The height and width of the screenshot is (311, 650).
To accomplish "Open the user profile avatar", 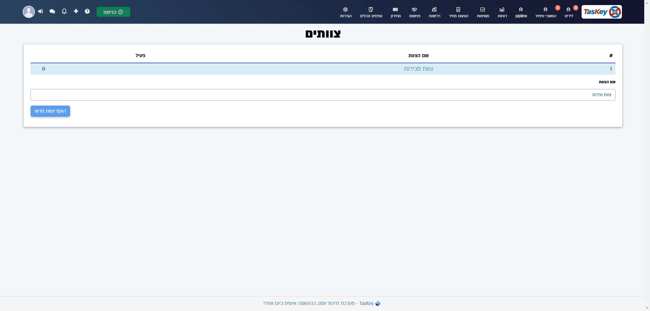I will pos(29,12).
